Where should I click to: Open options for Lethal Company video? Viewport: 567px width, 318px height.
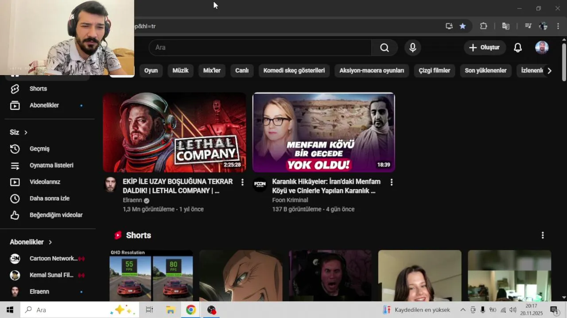click(x=242, y=182)
